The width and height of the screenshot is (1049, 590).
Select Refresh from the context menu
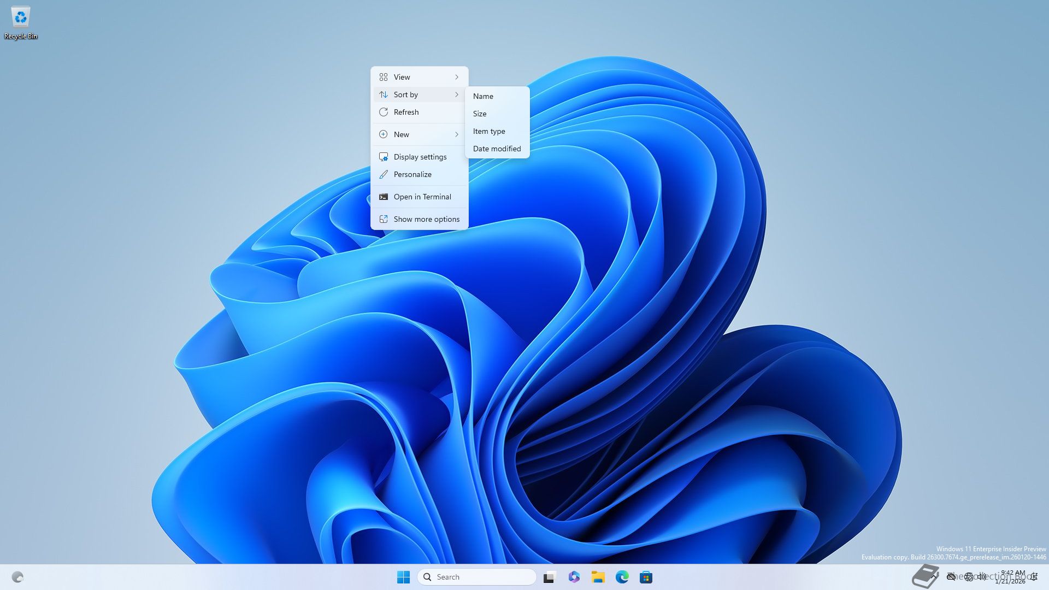(406, 112)
